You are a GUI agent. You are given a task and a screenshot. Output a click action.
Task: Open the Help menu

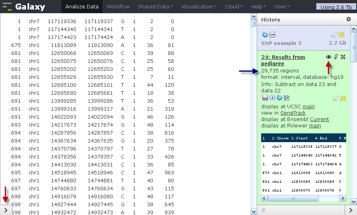click(258, 7)
